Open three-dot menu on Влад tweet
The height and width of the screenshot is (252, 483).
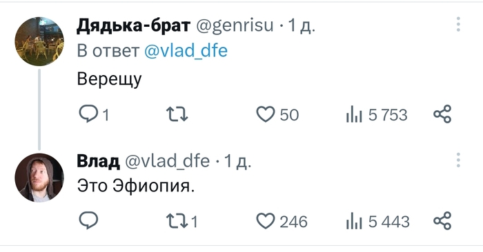[458, 160]
